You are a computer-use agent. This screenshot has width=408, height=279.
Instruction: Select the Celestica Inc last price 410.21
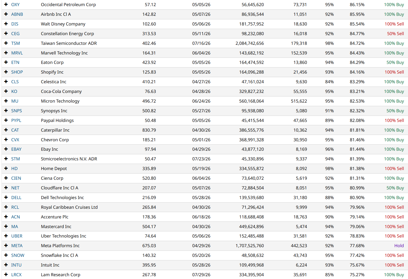click(149, 82)
